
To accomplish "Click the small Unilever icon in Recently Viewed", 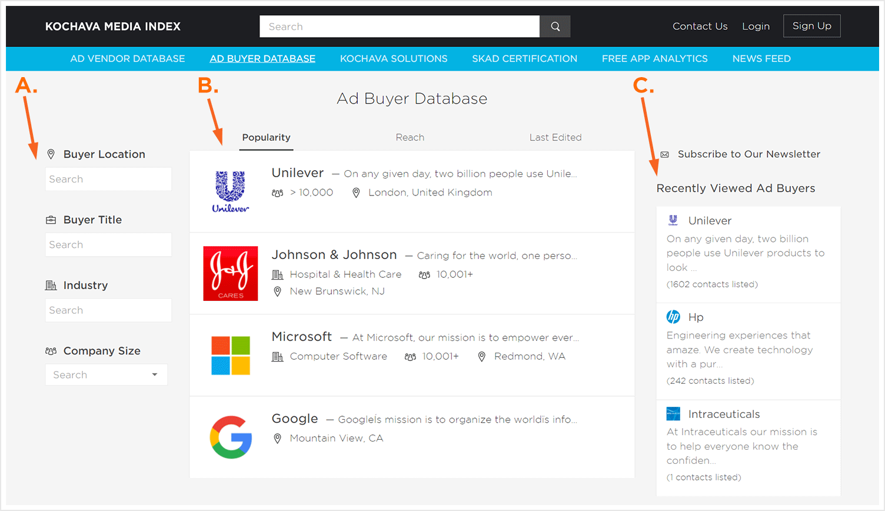I will 673,220.
